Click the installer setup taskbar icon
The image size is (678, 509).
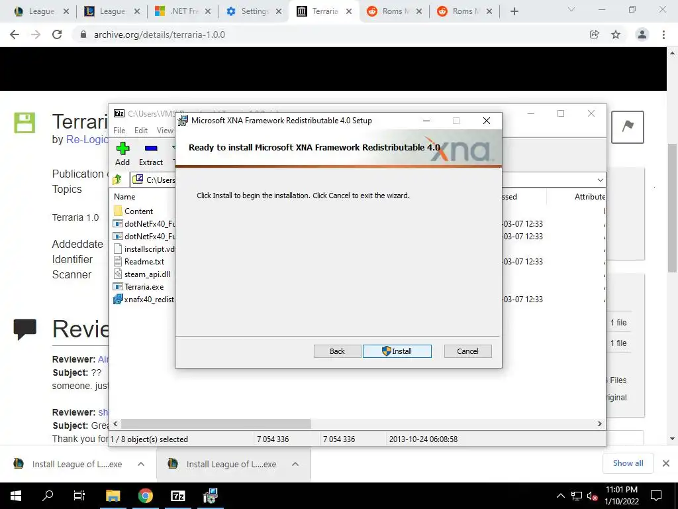click(x=210, y=496)
